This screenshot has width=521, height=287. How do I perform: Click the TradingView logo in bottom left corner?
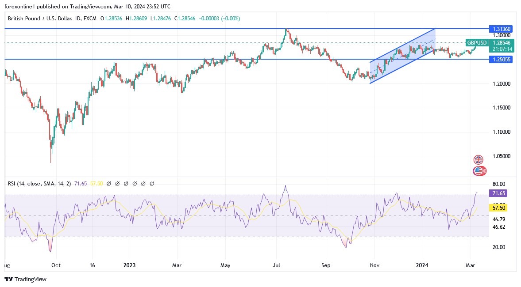point(8,279)
